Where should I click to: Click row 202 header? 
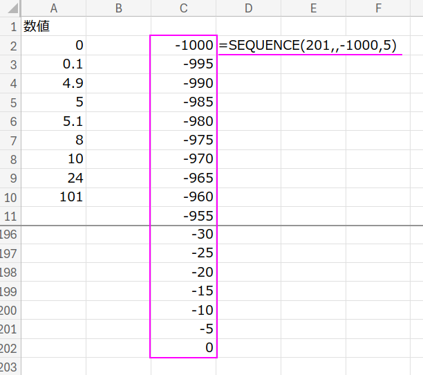(10, 348)
